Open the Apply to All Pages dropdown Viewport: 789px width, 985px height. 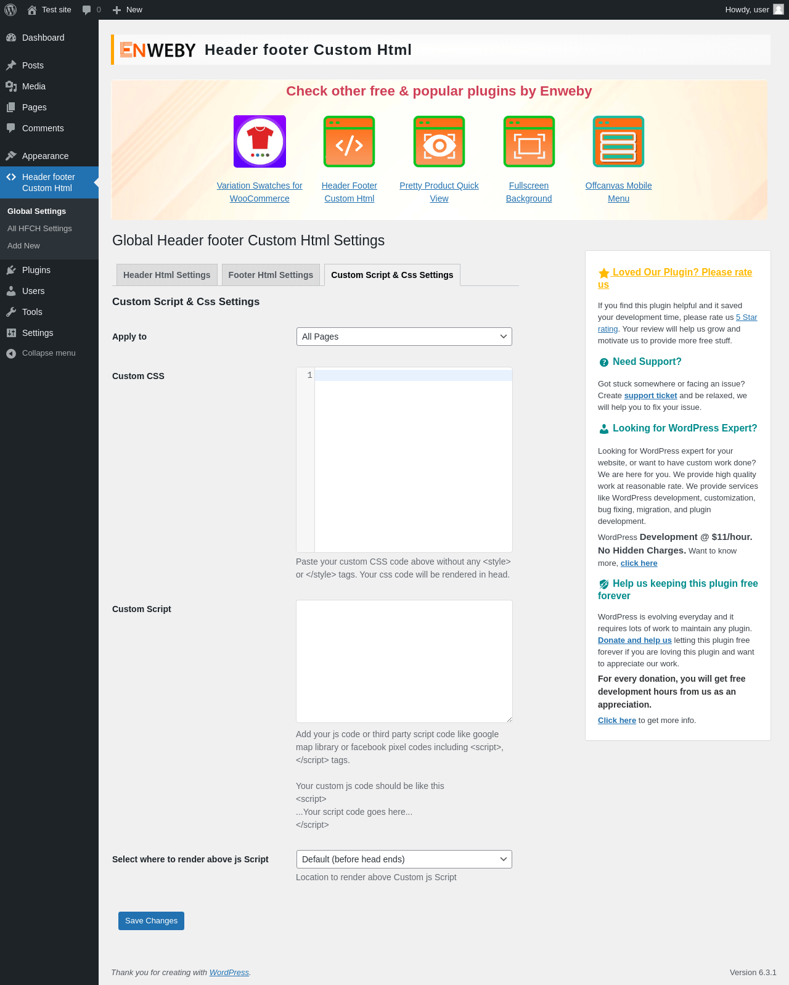coord(404,337)
